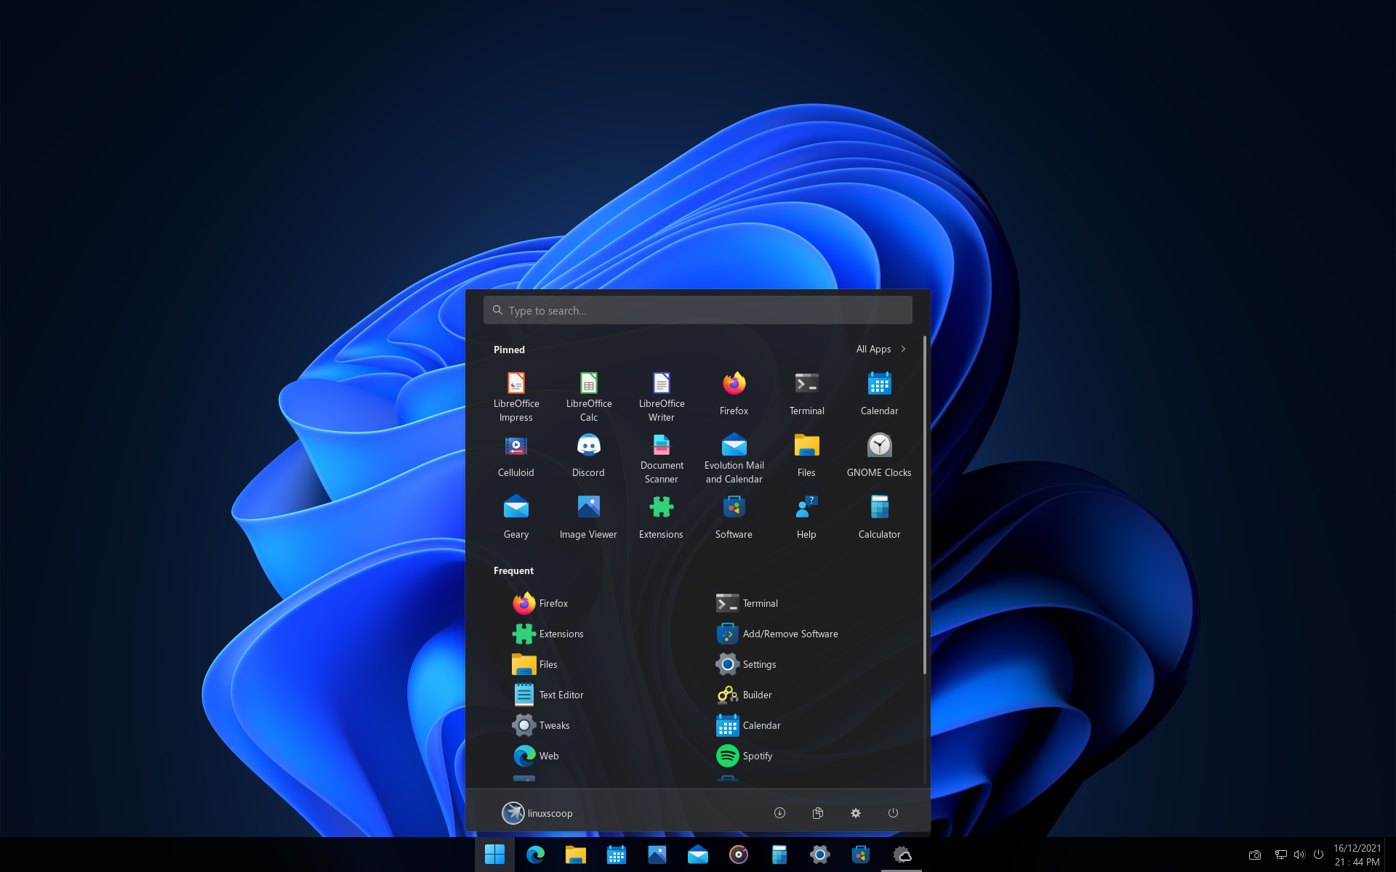
Task: Open Calendar in the Frequent list
Action: pos(747,725)
